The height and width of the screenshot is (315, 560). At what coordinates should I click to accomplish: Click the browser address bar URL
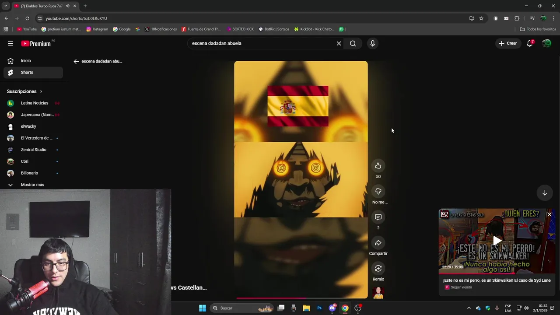click(76, 18)
